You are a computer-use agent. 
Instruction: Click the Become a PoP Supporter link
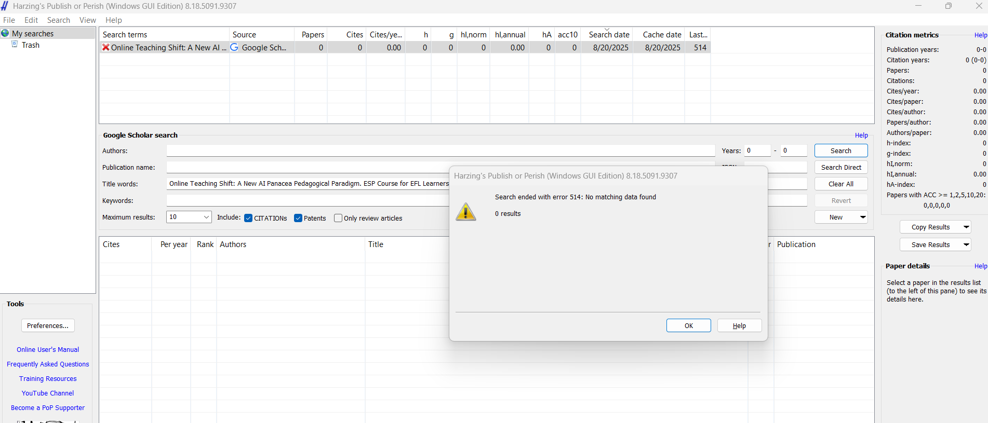click(48, 408)
